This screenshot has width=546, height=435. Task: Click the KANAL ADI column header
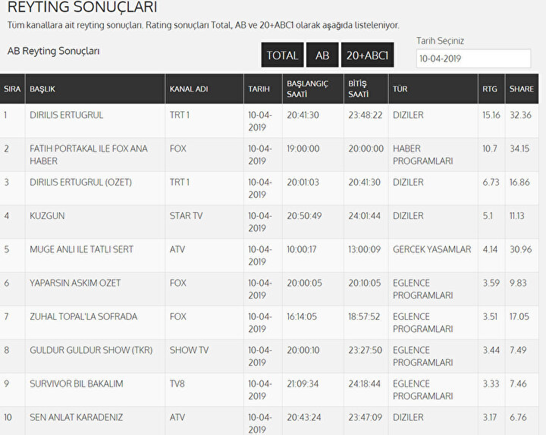tap(205, 89)
